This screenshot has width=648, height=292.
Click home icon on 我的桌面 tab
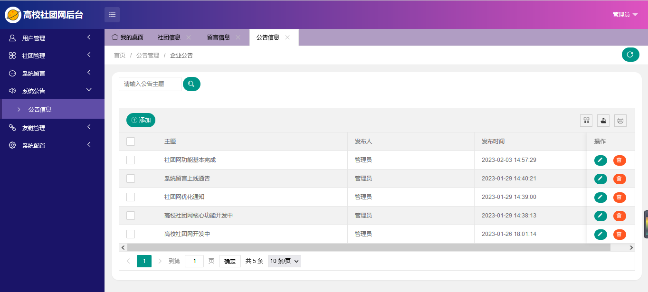click(114, 37)
